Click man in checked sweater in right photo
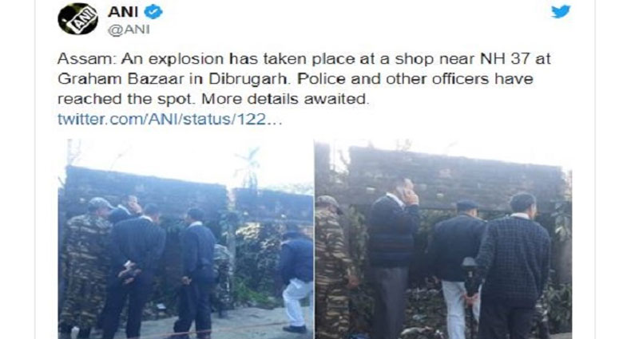 click(512, 265)
